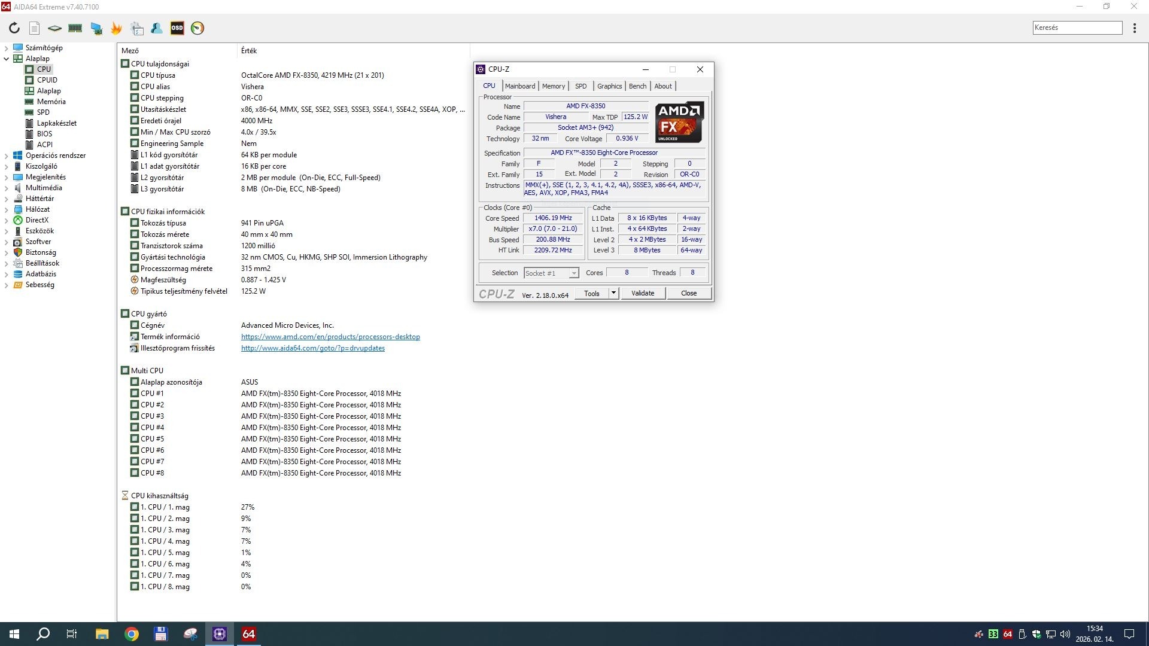The image size is (1149, 646).
Task: Switch to the Bench tab in CPU-Z
Action: pyautogui.click(x=637, y=86)
